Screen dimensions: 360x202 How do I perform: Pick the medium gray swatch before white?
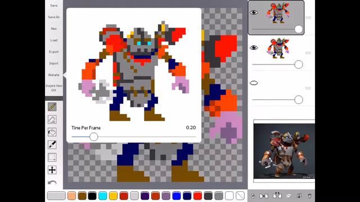pyautogui.click(x=219, y=196)
